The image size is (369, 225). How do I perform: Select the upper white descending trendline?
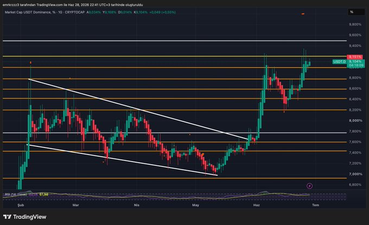(x=138, y=109)
